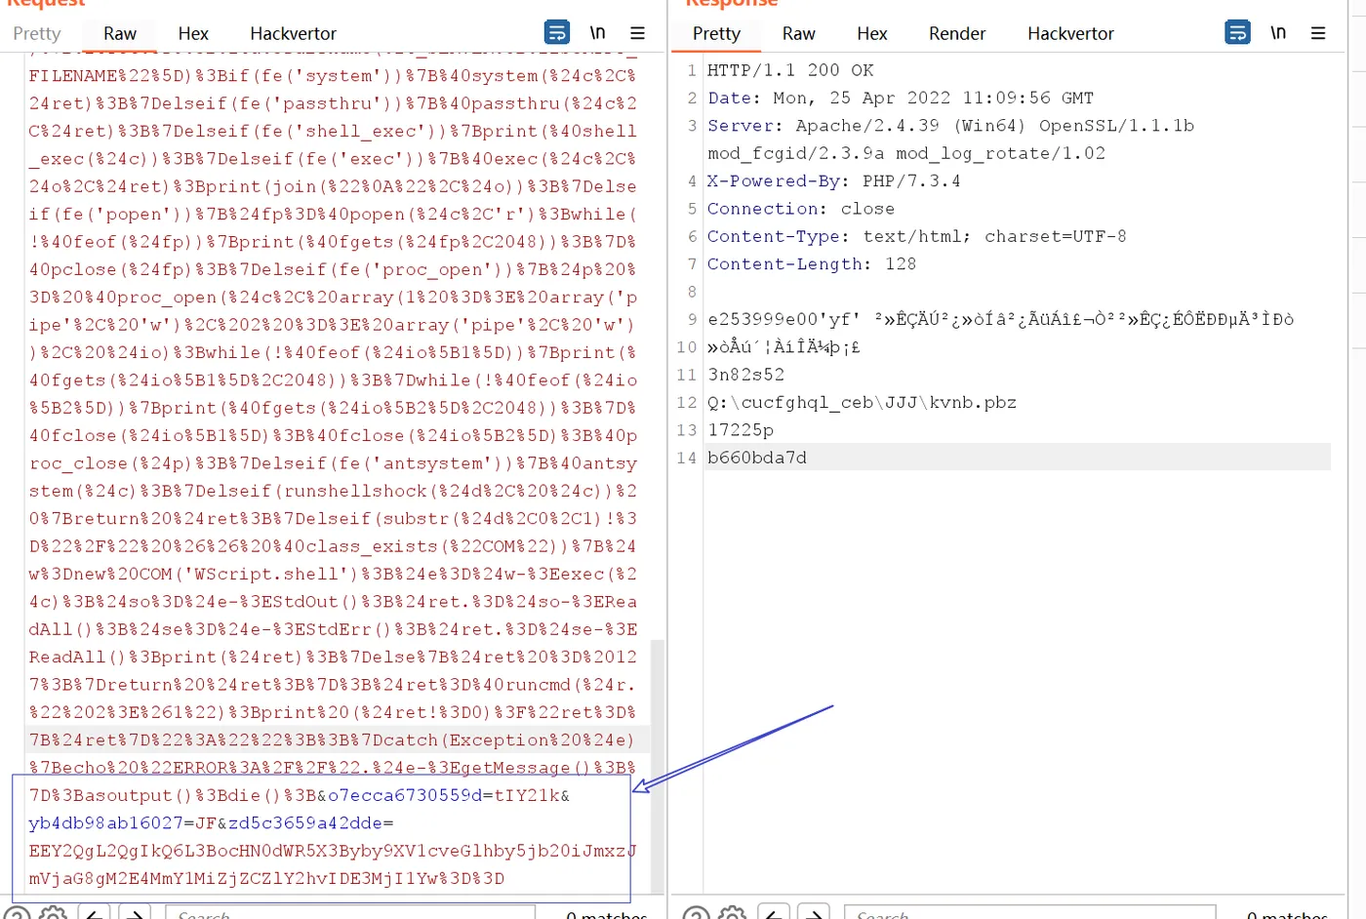
Task: Click response line 17225p
Action: tap(741, 430)
